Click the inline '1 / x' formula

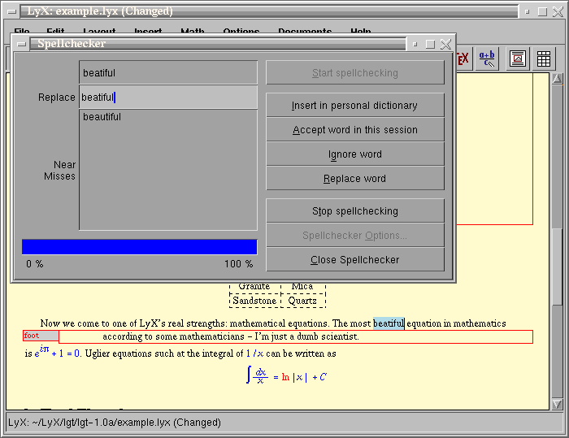[254, 353]
